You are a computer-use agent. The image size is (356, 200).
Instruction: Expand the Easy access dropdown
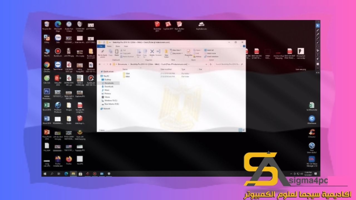(x=176, y=53)
